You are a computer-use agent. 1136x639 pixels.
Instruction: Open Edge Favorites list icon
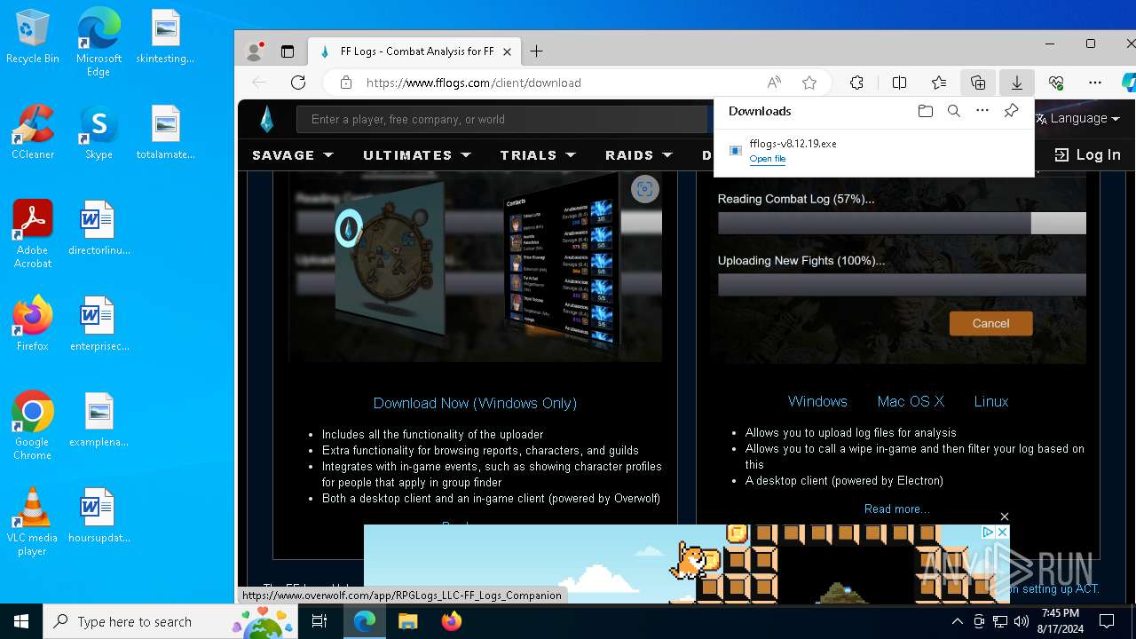point(939,83)
